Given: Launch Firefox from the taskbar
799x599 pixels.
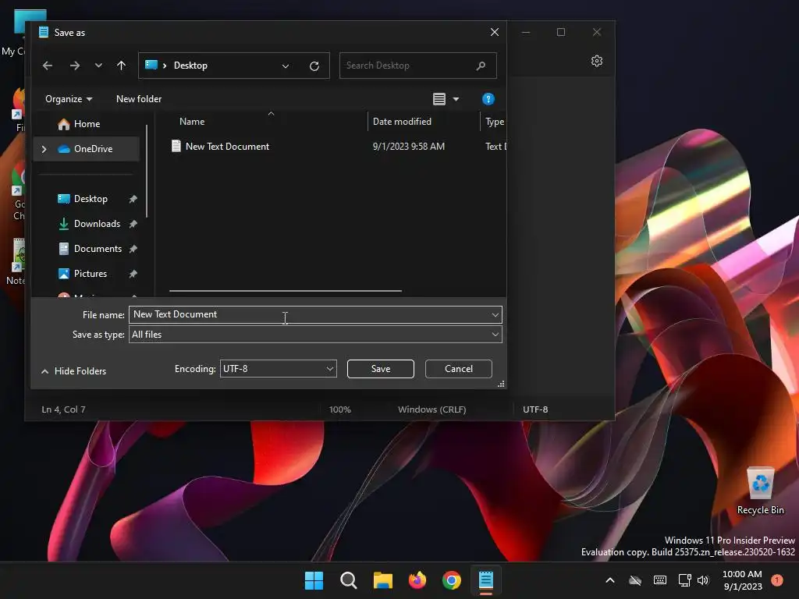Looking at the screenshot, I should coord(417,580).
